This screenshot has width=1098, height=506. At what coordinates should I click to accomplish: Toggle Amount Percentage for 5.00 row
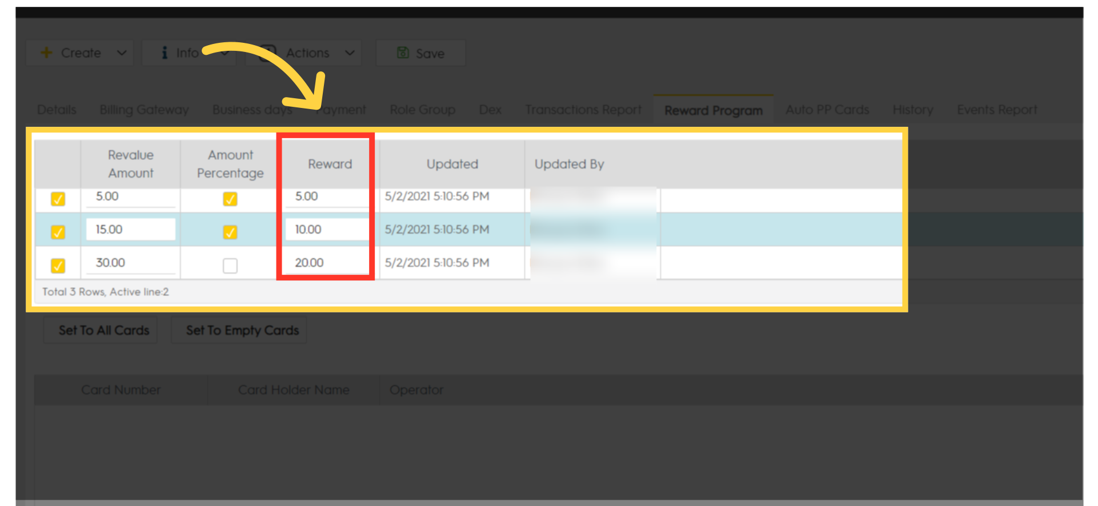(x=230, y=199)
